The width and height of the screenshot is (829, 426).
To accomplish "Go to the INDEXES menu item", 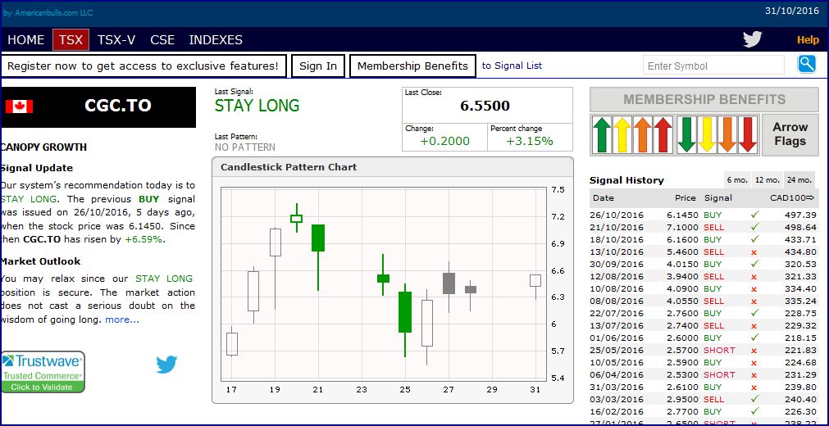I will tap(216, 39).
